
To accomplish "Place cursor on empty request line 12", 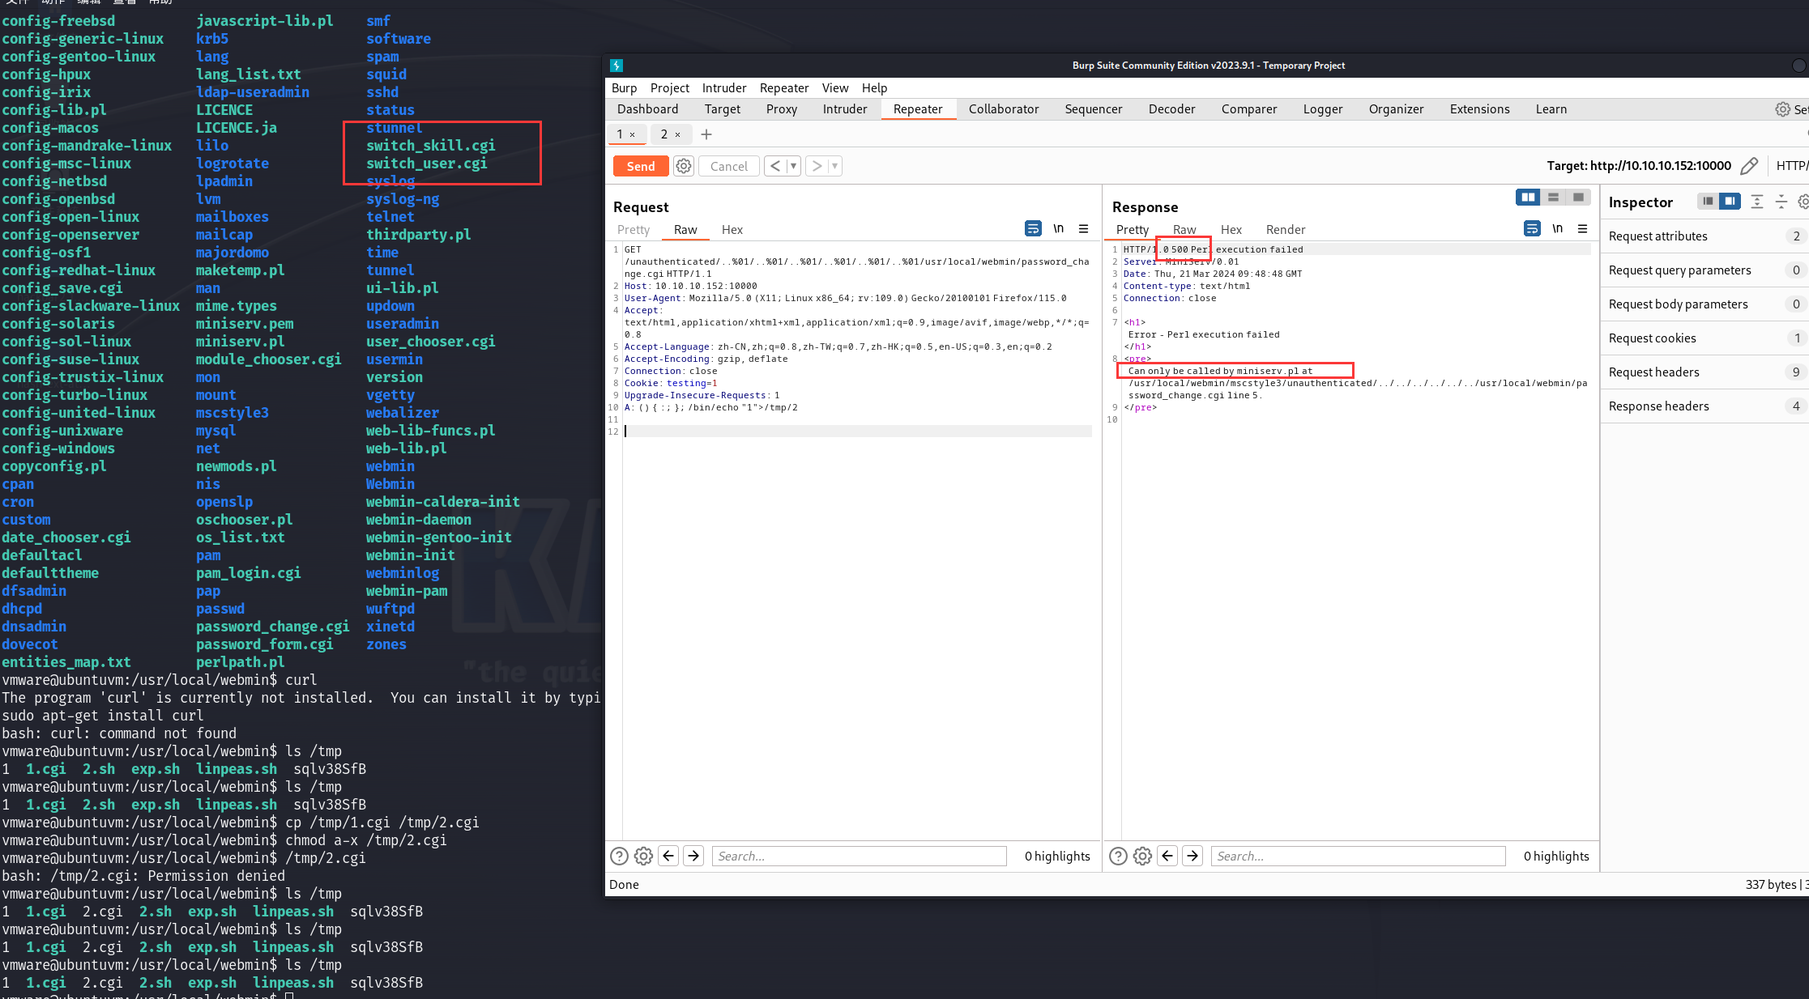I will click(857, 431).
